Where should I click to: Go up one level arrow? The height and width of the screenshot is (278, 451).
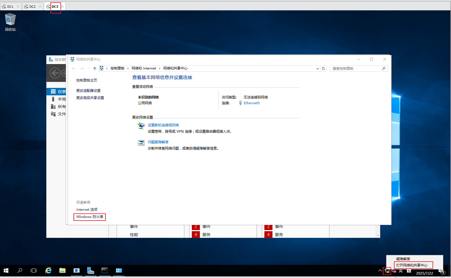94,68
